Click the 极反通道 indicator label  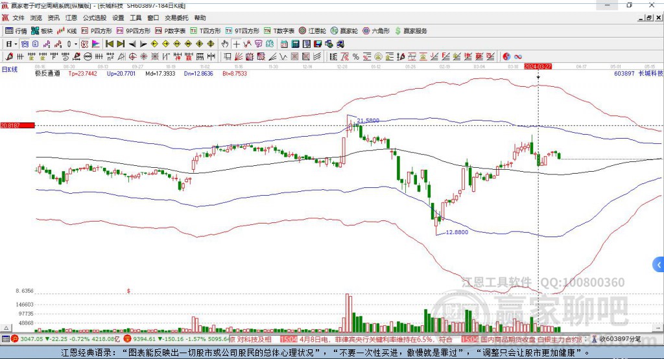(x=47, y=73)
